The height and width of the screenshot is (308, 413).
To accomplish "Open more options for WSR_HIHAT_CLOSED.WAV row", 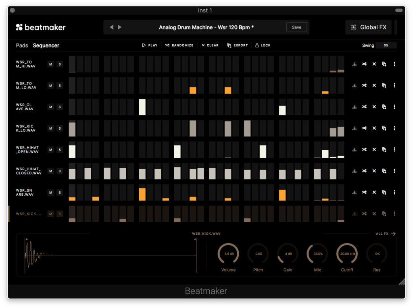I will tap(394, 171).
